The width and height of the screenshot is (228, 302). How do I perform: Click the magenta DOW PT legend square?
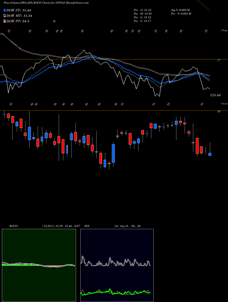pyautogui.click(x=5, y=22)
